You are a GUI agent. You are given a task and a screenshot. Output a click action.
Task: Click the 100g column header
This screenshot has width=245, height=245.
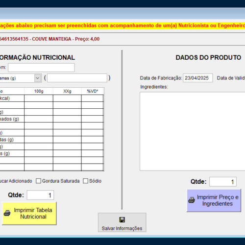39,91
